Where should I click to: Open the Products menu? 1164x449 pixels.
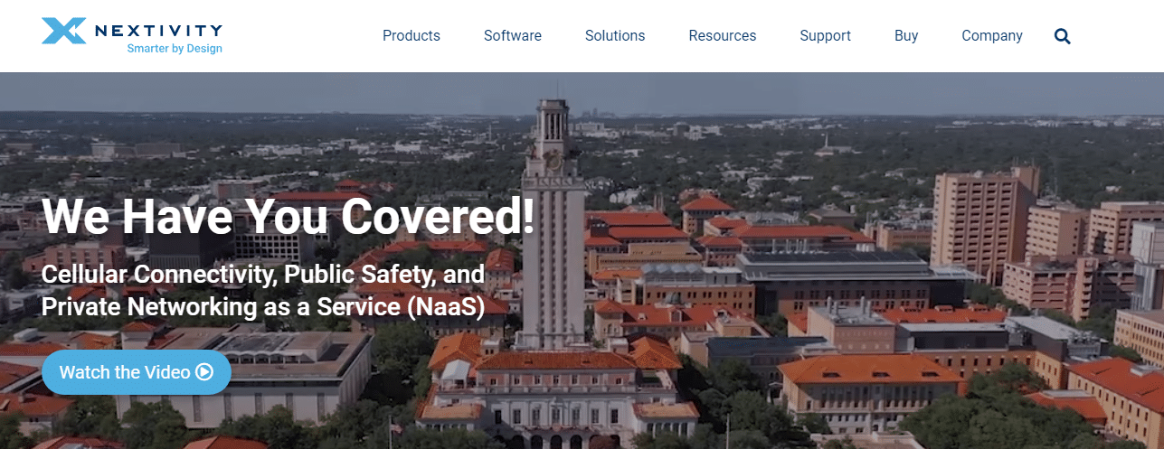coord(412,36)
